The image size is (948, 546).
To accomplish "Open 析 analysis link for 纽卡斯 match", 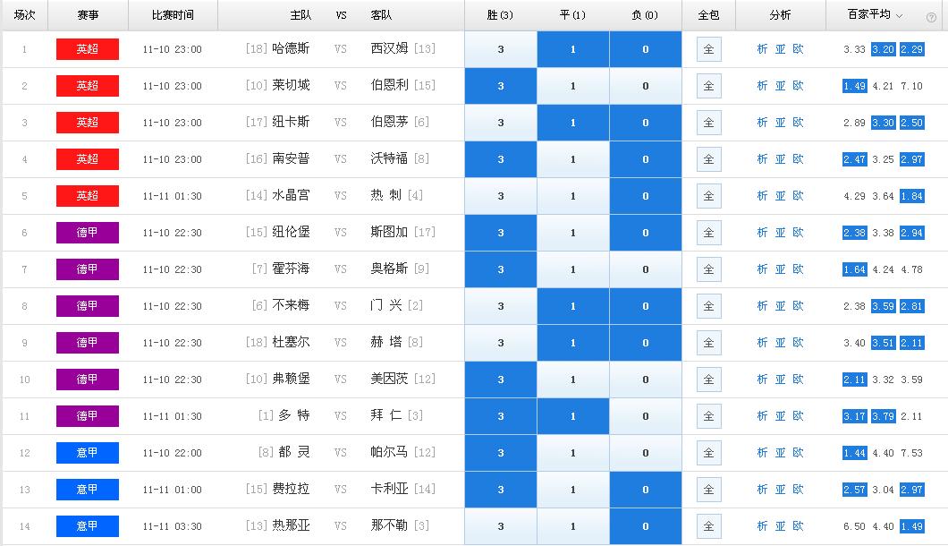I will pos(762,123).
